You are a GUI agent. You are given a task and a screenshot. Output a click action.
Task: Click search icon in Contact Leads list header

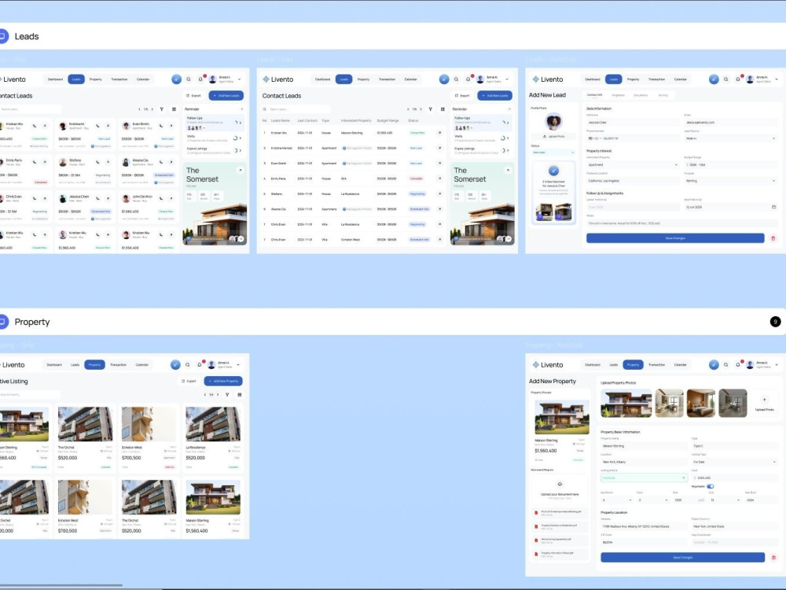tap(456, 79)
